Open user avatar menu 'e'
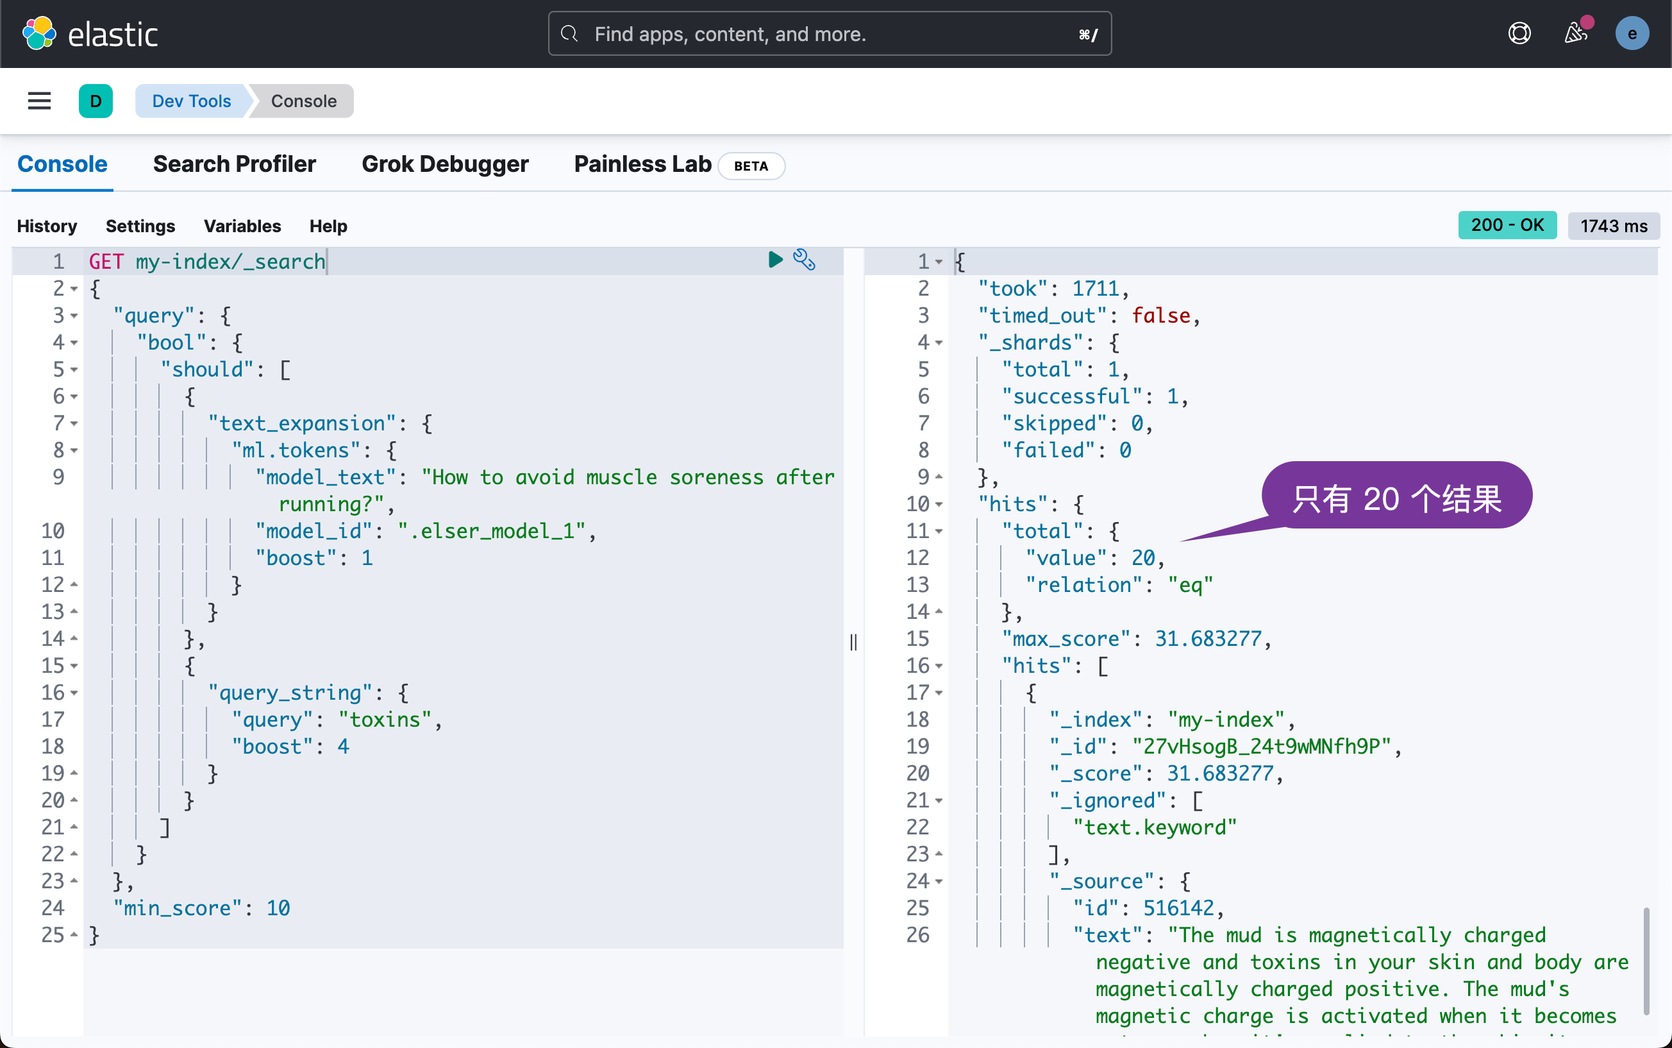 1632,33
